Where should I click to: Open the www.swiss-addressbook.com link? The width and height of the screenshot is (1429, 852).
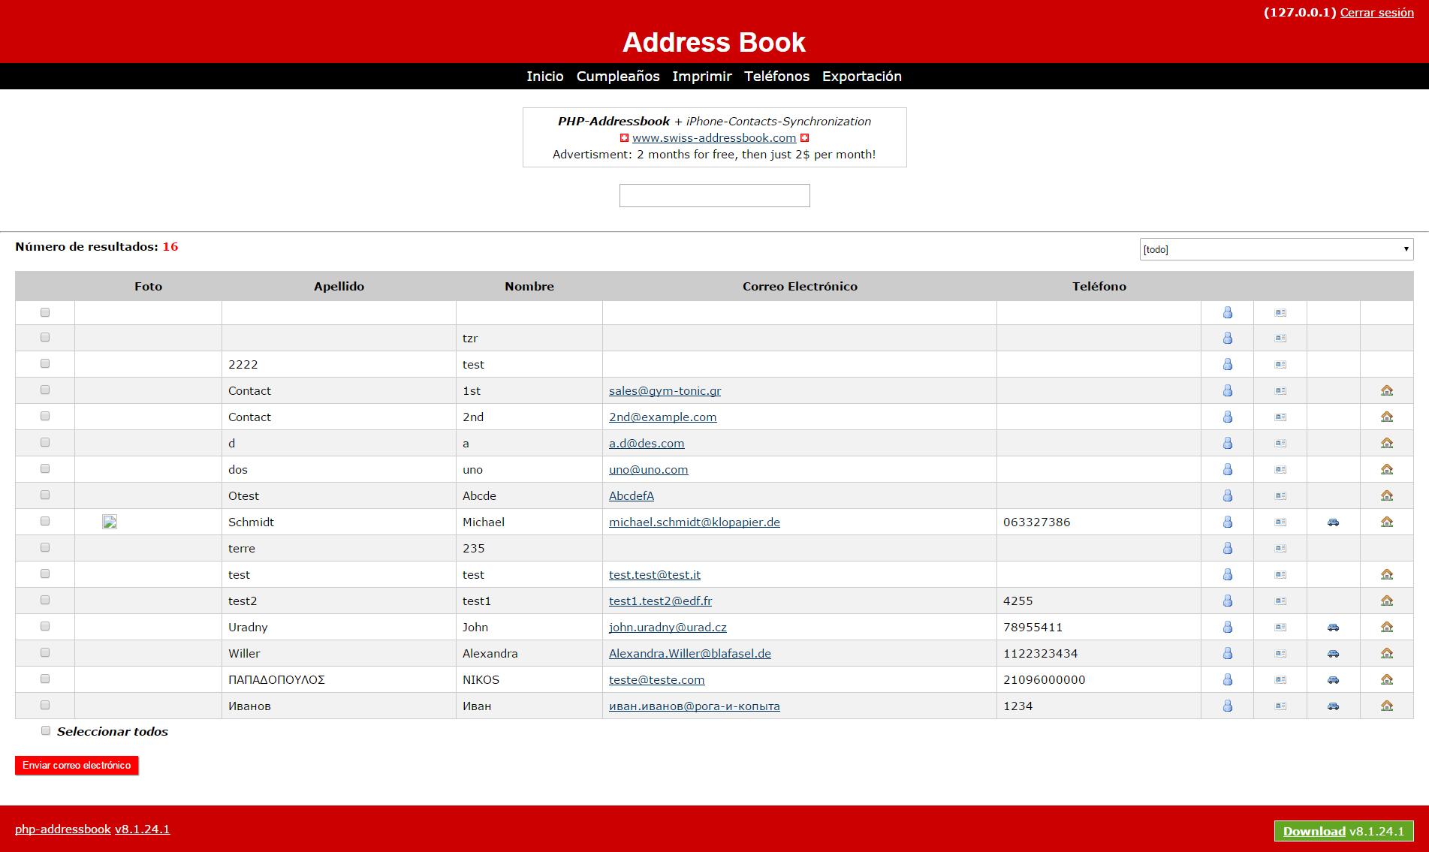point(714,137)
